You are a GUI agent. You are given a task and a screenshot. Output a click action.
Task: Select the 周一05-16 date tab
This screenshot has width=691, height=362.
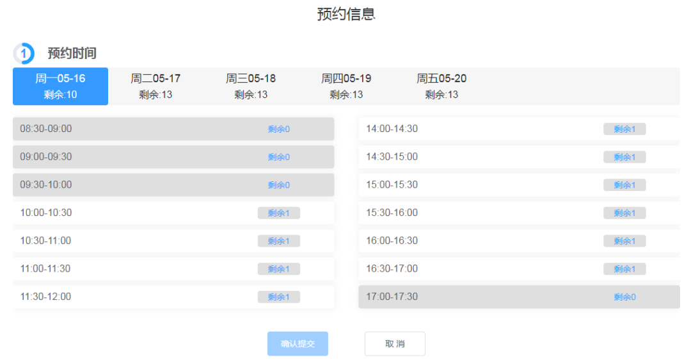click(60, 86)
